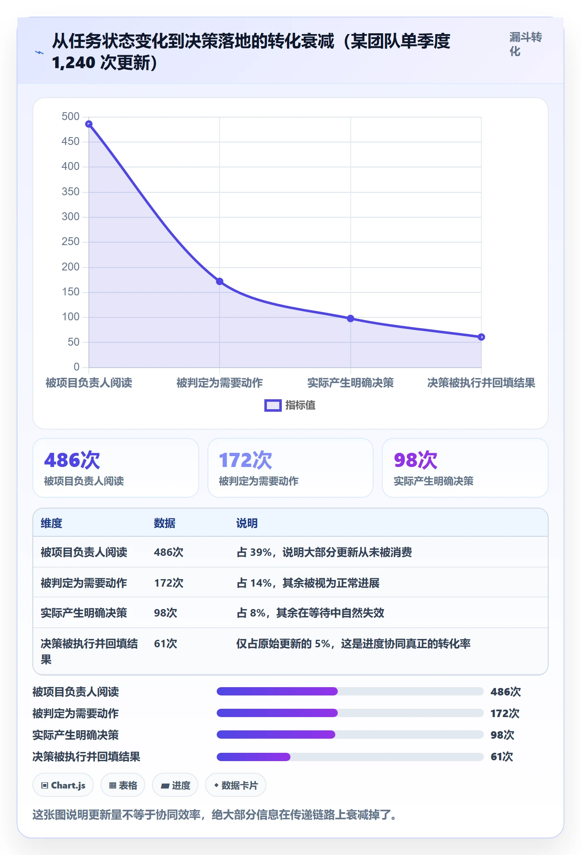Click the lightning icon beside the title
The image size is (581, 855).
[x=39, y=52]
